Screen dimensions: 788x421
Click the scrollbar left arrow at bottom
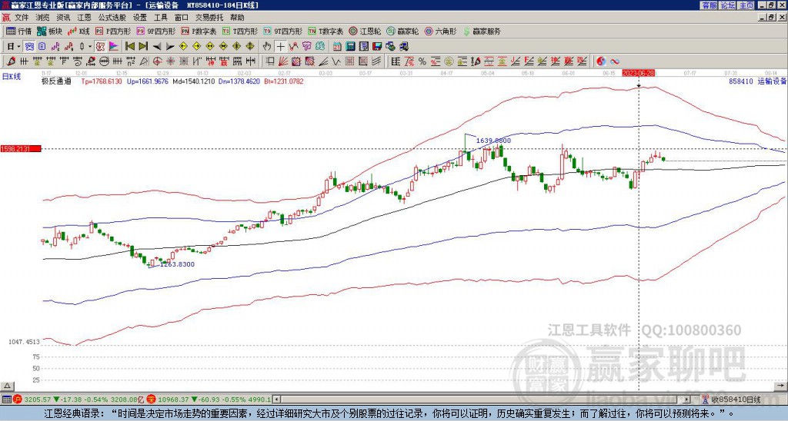[277, 399]
